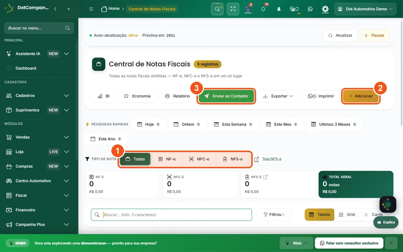Open floating AI assistant orb icon
The height and width of the screenshot is (252, 403).
[x=388, y=204]
